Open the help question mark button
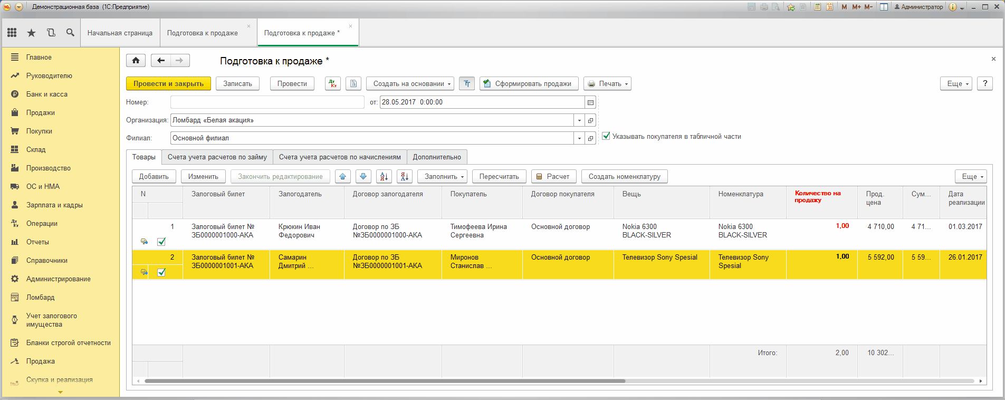The height and width of the screenshot is (400, 1005). (985, 84)
